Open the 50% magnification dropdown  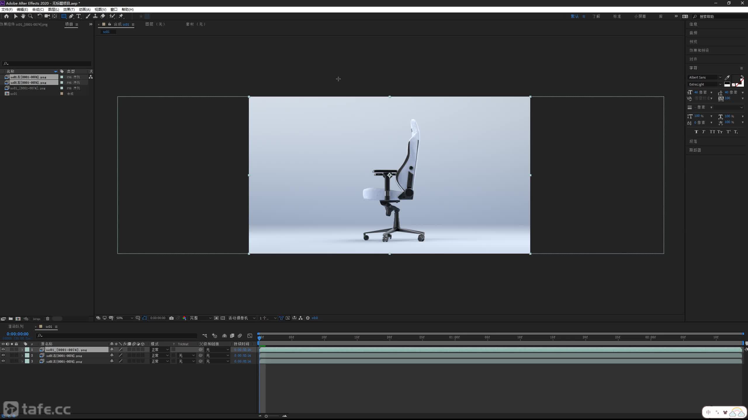(x=124, y=318)
